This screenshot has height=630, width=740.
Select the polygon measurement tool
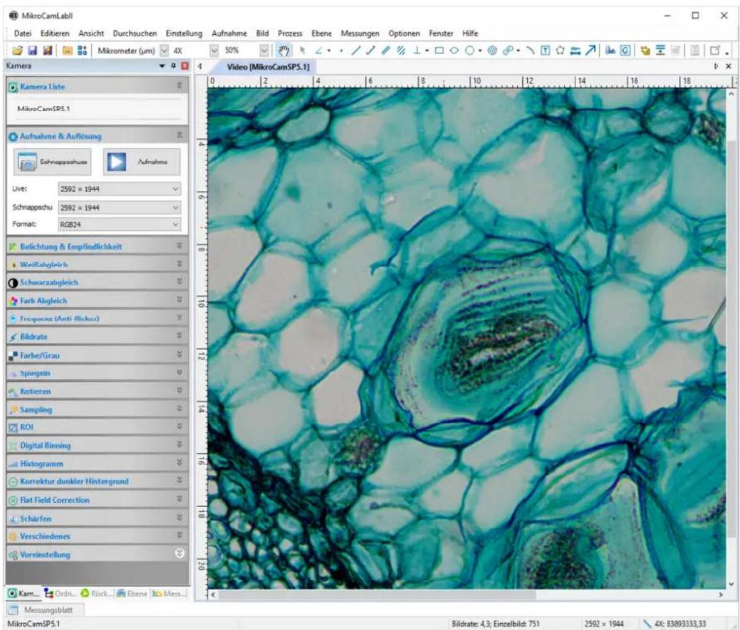[559, 50]
